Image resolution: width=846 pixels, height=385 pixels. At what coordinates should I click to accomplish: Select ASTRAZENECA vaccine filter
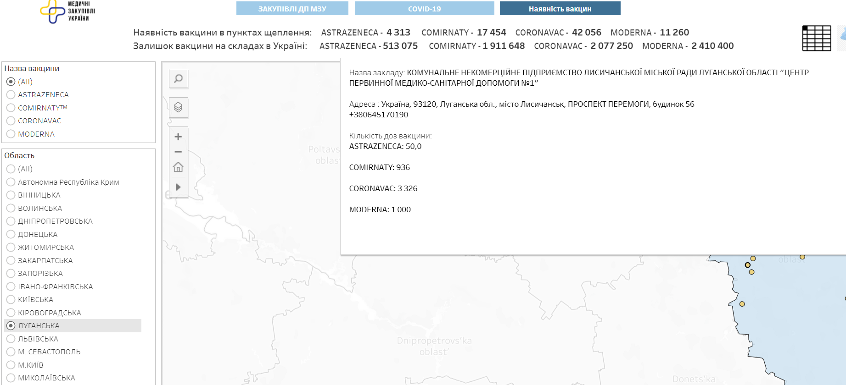[11, 95]
